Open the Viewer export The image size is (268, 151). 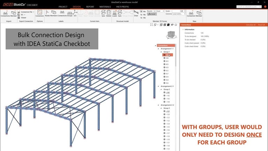22,17
